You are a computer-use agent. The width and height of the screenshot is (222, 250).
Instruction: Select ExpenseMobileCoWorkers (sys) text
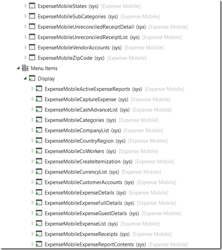(80, 151)
